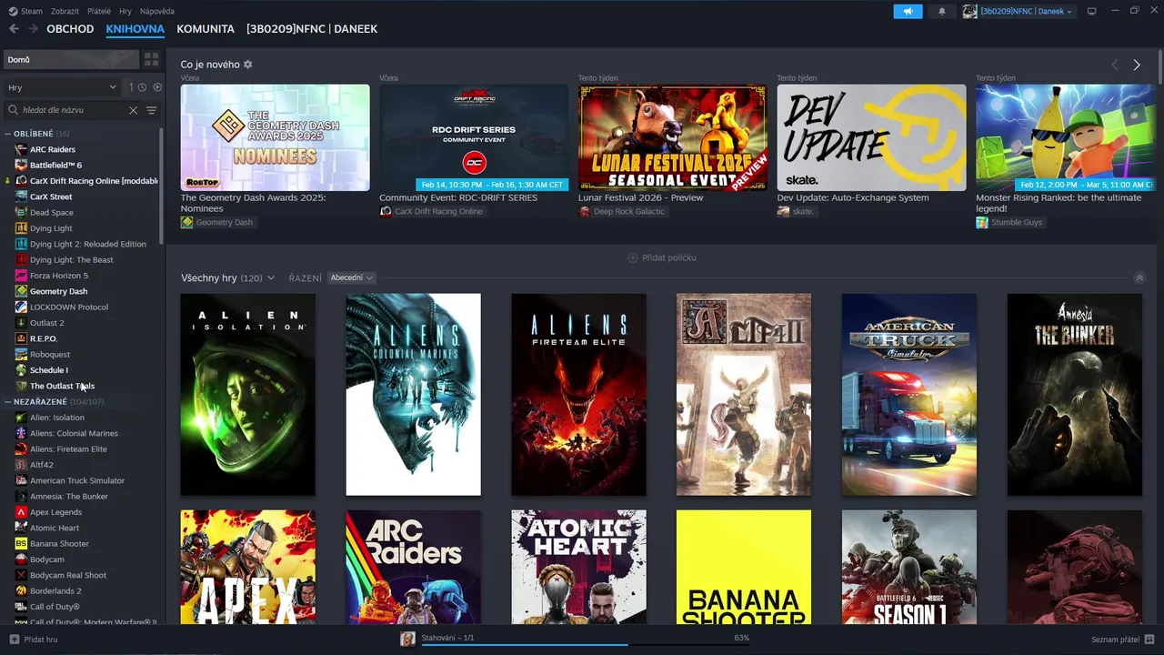Image resolution: width=1164 pixels, height=655 pixels.
Task: Open the Nápověda menu
Action: coord(157,11)
